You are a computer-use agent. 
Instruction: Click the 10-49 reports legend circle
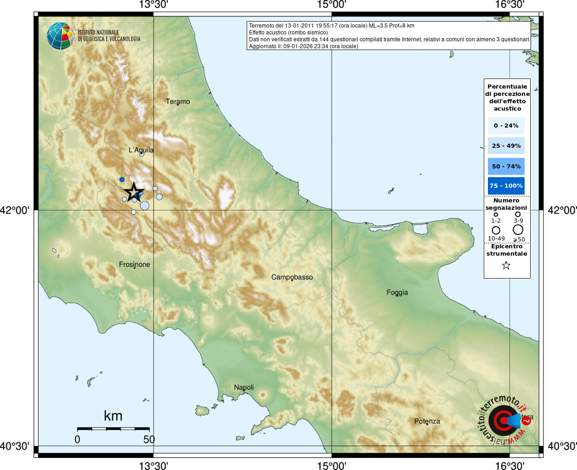(496, 230)
